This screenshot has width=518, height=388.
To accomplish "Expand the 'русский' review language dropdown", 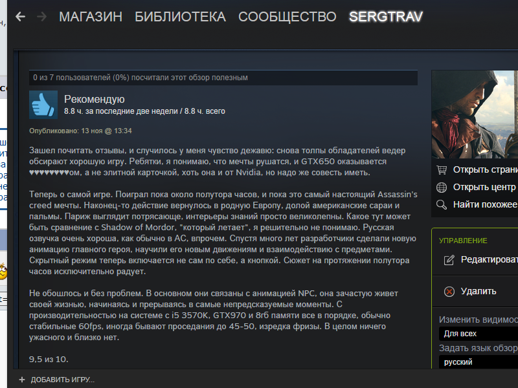I will click(479, 362).
